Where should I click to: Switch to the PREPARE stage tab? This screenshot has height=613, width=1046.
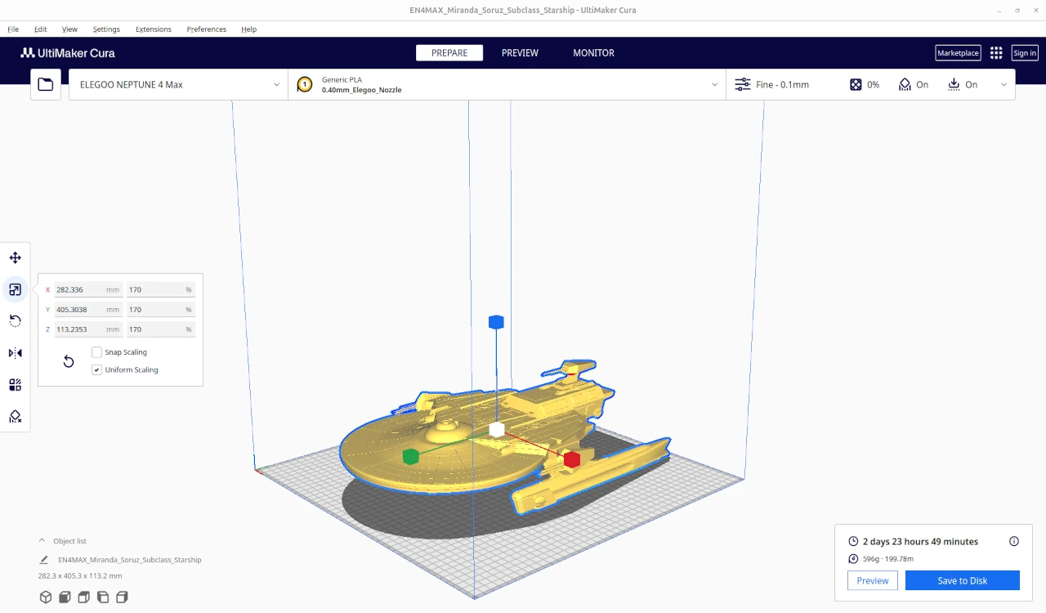(x=449, y=53)
